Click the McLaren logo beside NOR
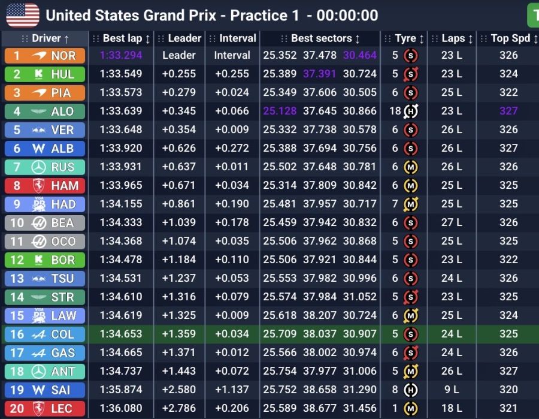539x419 pixels. click(x=40, y=56)
